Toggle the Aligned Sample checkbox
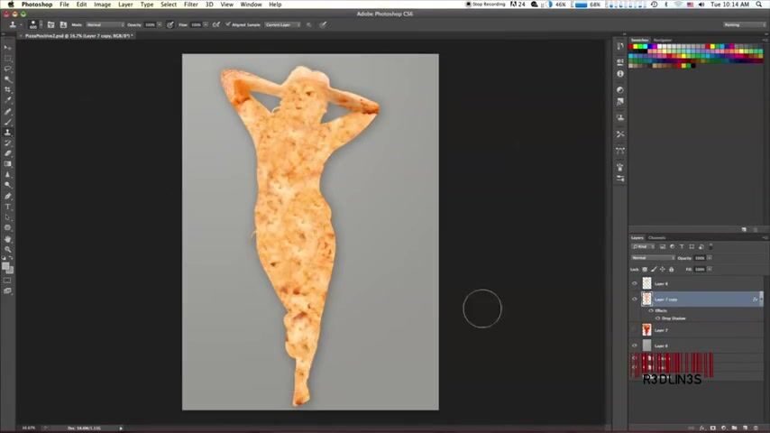This screenshot has height=433, width=770. coord(228,24)
